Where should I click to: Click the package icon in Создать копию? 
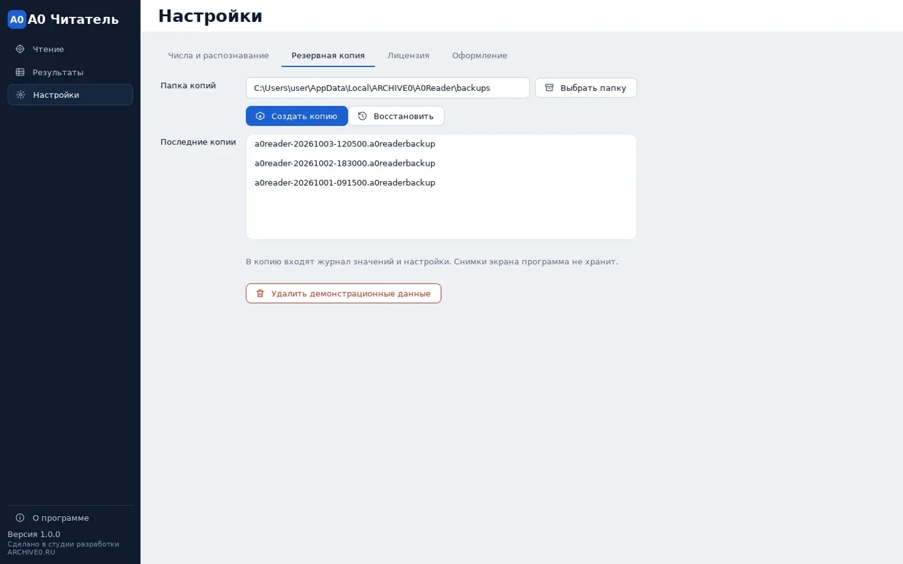pyautogui.click(x=261, y=116)
